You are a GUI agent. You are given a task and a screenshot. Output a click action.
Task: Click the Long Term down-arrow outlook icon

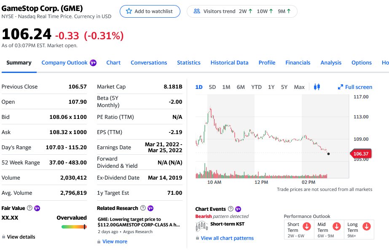coord(366,226)
